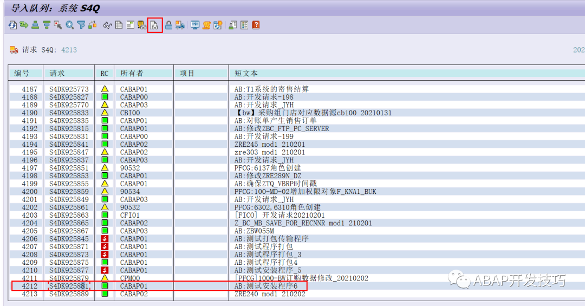Screen dimensions: 585x306
Task: Click the padlock toolbar icon
Action: click(x=168, y=25)
